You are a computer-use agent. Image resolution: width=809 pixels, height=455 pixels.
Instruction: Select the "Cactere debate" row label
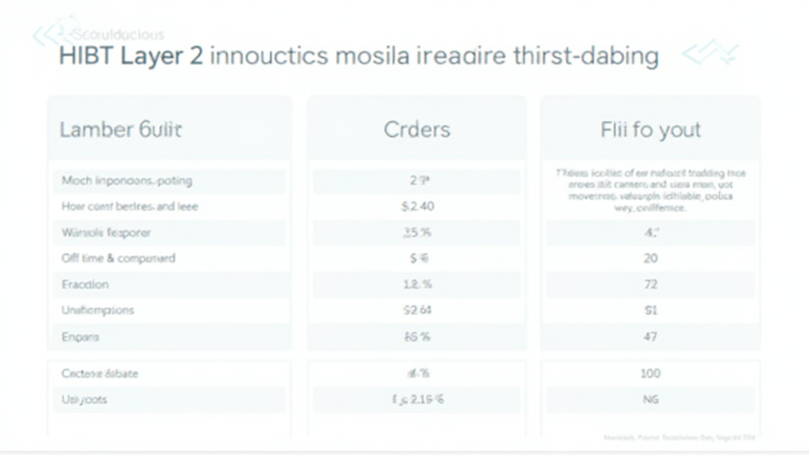(x=100, y=373)
